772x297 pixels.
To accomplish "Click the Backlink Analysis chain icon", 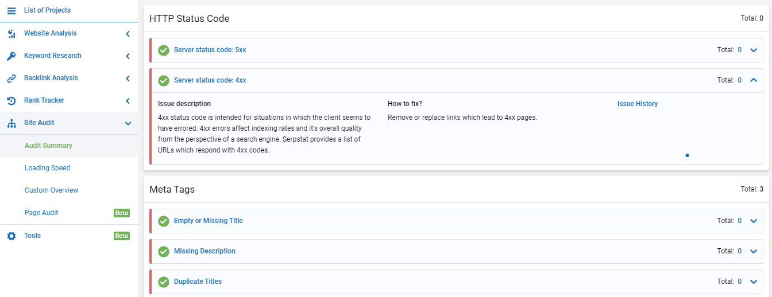I will click(11, 79).
